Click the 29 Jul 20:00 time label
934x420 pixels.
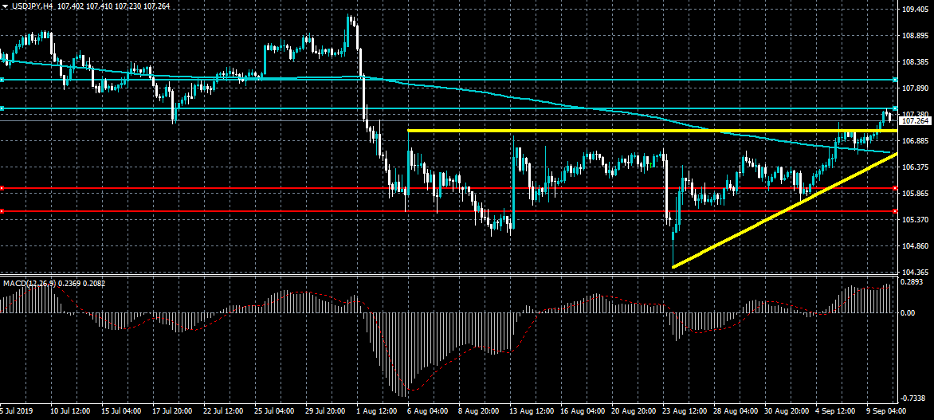point(327,412)
